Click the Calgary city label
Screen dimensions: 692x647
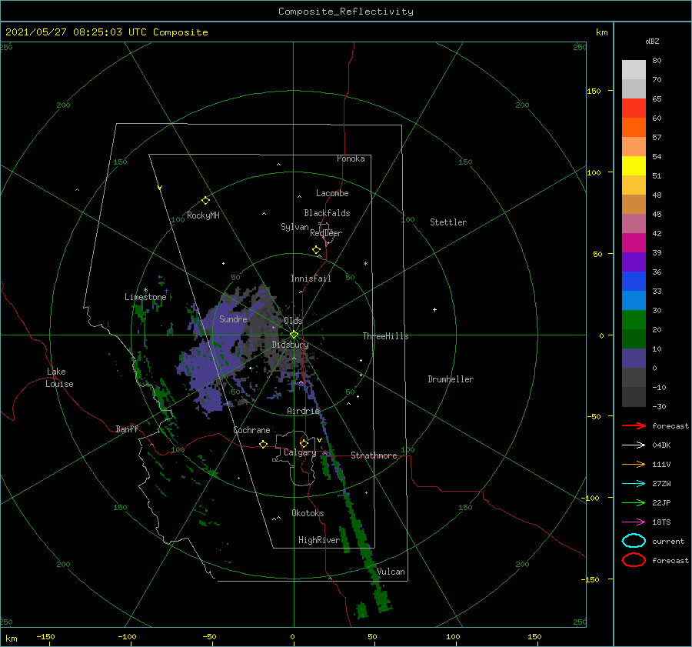tap(300, 452)
